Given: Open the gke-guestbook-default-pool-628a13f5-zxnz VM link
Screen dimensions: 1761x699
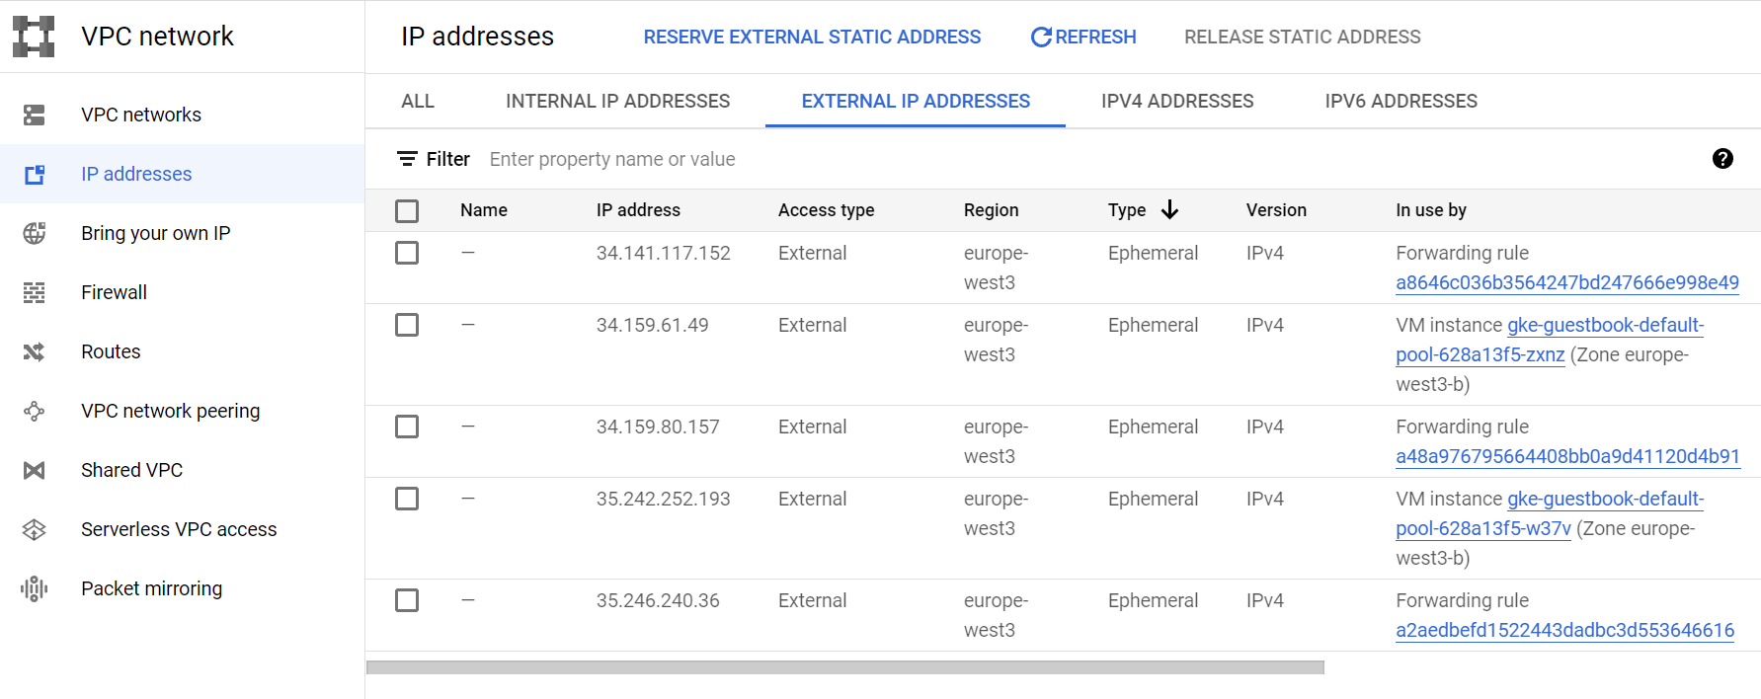Looking at the screenshot, I should [1604, 326].
